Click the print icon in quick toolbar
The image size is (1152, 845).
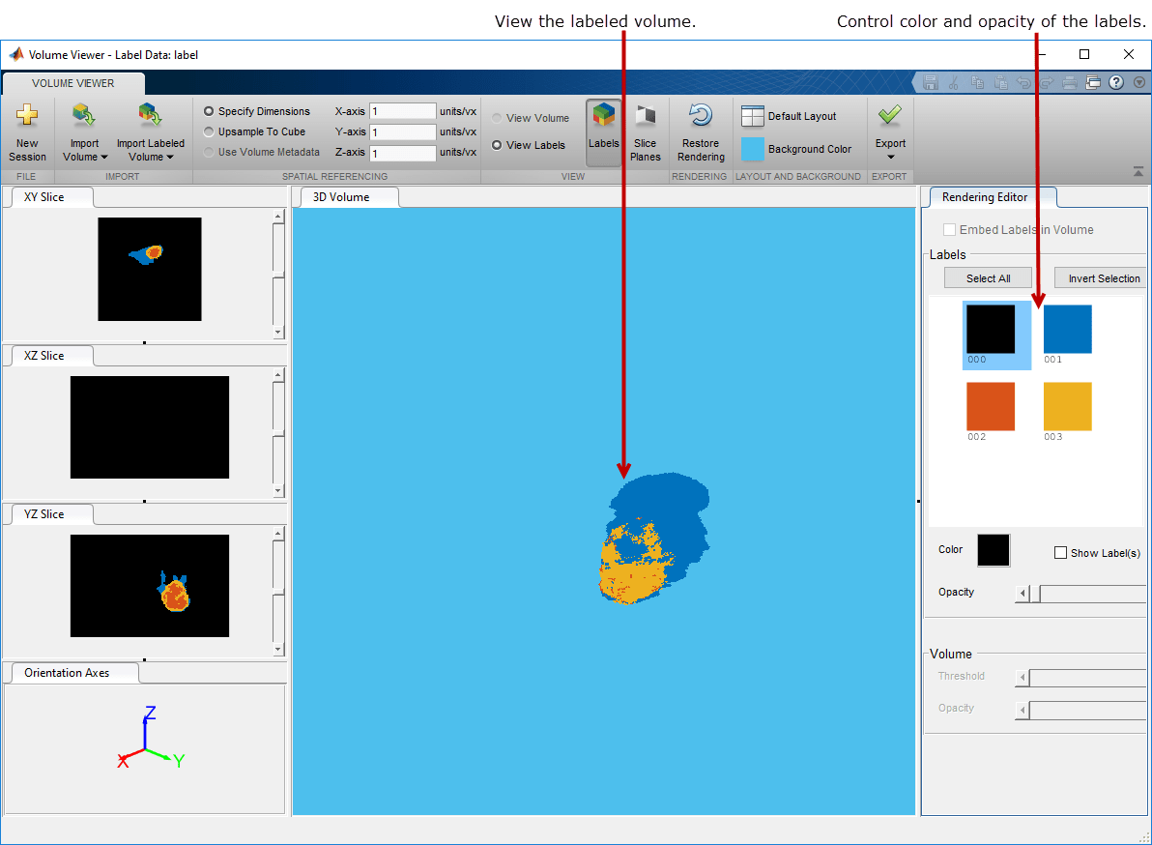1070,82
